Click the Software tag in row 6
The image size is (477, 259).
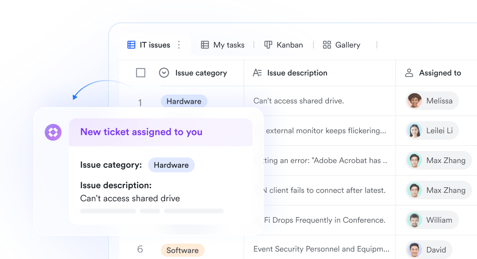[183, 250]
